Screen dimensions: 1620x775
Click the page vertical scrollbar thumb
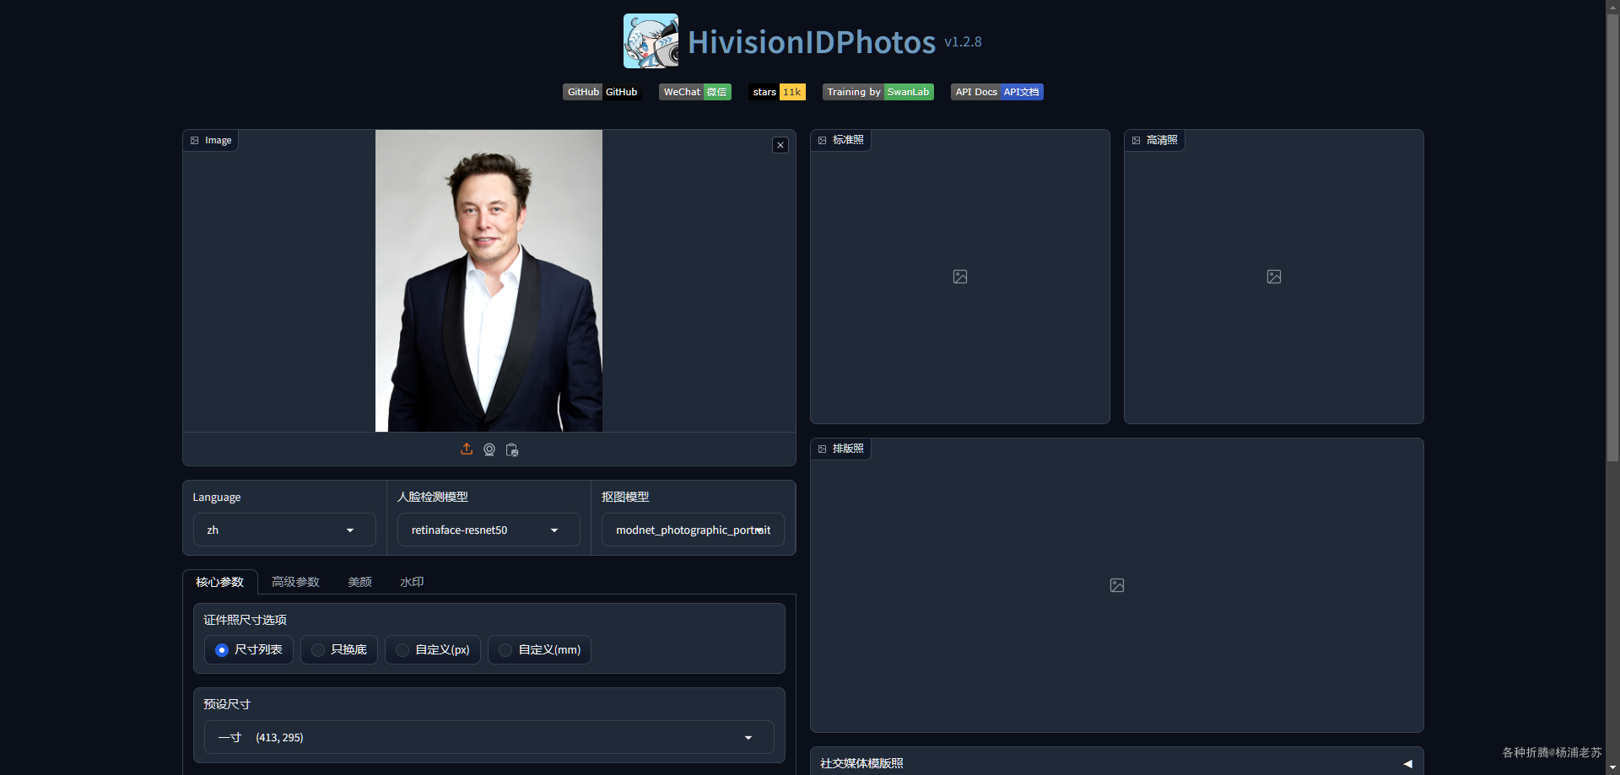click(1612, 236)
